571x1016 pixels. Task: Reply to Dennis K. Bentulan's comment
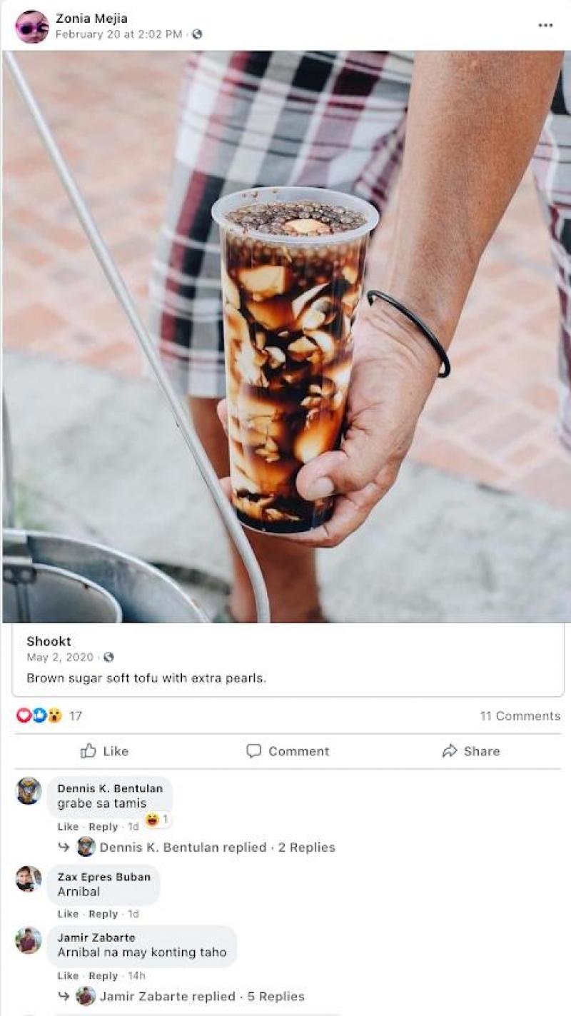click(103, 827)
